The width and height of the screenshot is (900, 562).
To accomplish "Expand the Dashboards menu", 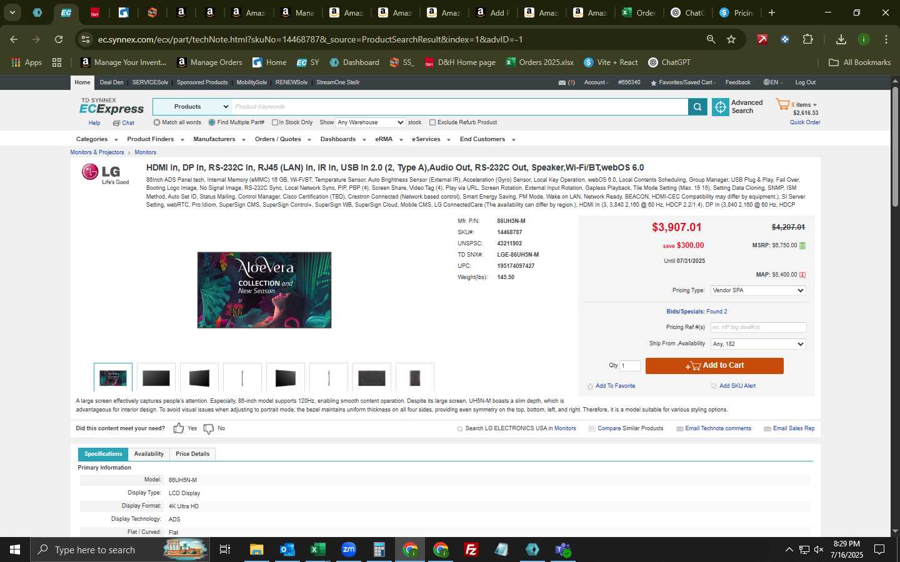I will 343,139.
